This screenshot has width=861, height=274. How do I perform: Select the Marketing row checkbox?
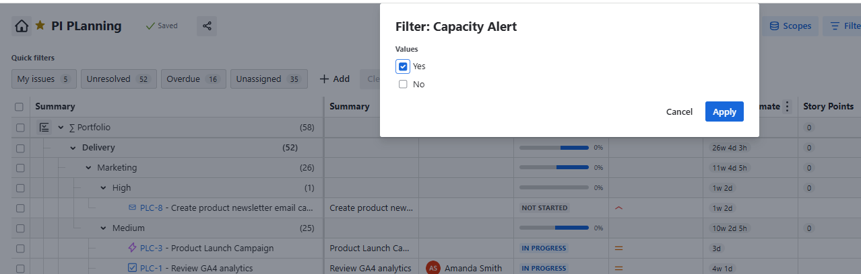pos(20,167)
